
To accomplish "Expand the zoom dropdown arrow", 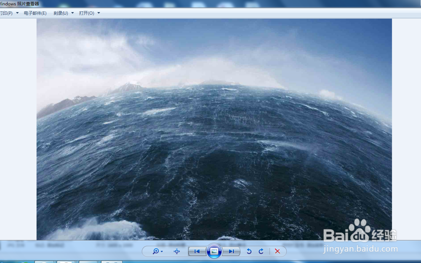I will (x=162, y=252).
